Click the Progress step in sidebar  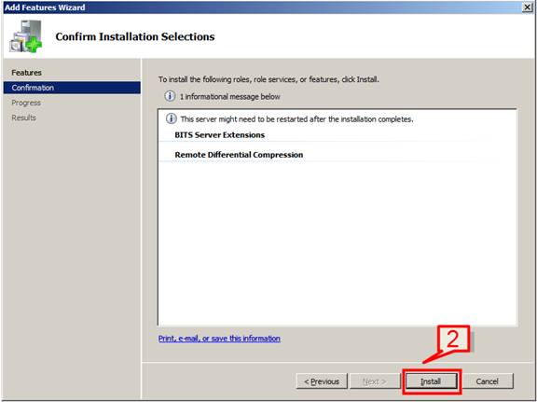[26, 103]
